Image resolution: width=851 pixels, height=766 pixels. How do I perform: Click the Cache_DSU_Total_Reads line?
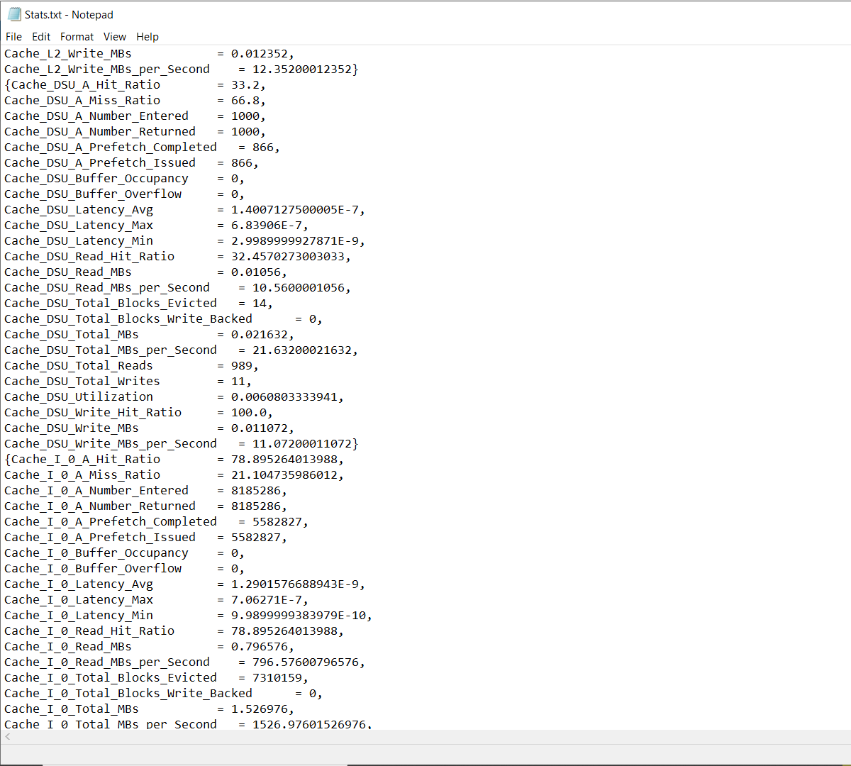click(x=131, y=366)
